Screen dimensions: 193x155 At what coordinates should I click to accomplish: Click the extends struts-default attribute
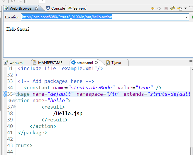[157, 94]
